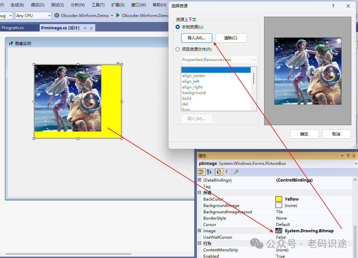Show properties in categorized view

click(201, 172)
